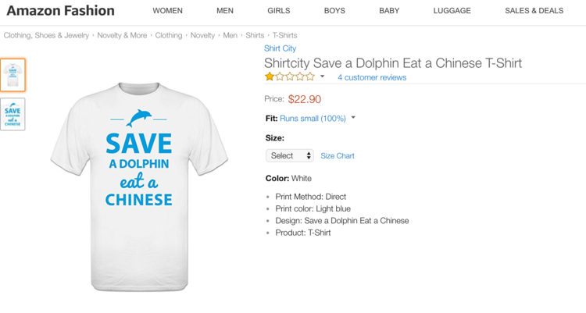
Task: Select the second close-up print thumbnail
Action: coord(13,114)
